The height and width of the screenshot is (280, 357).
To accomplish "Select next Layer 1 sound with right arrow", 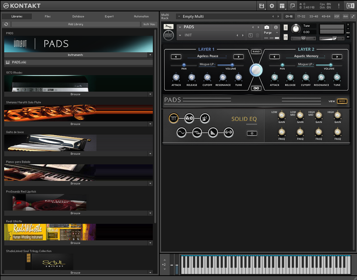I will pyautogui.click(x=239, y=57).
